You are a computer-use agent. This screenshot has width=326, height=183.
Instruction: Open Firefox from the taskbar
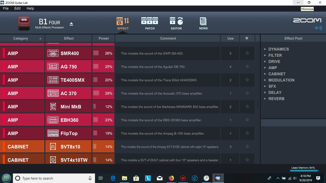point(171,178)
